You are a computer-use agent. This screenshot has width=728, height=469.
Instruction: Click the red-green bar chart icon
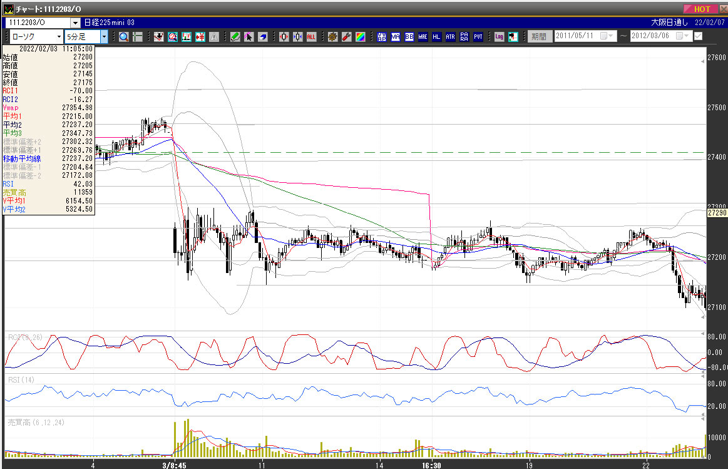[187, 37]
